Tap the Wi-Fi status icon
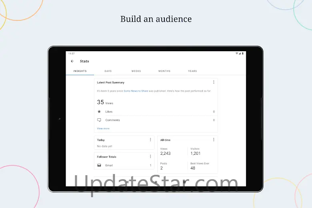The image size is (312, 208). point(237,53)
